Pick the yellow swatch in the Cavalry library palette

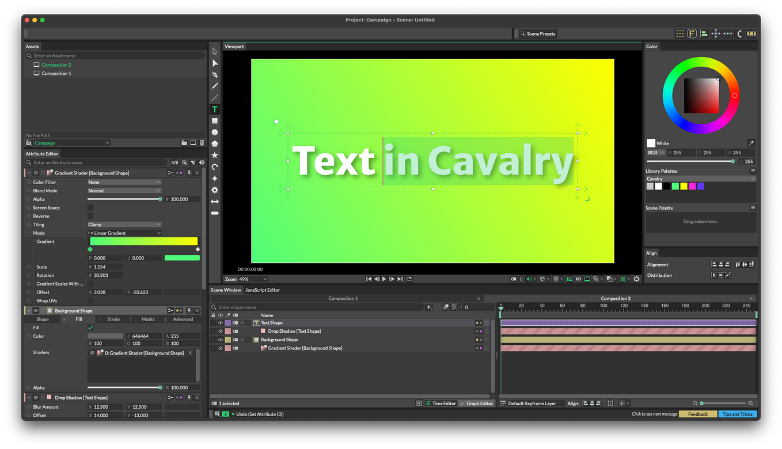[684, 186]
